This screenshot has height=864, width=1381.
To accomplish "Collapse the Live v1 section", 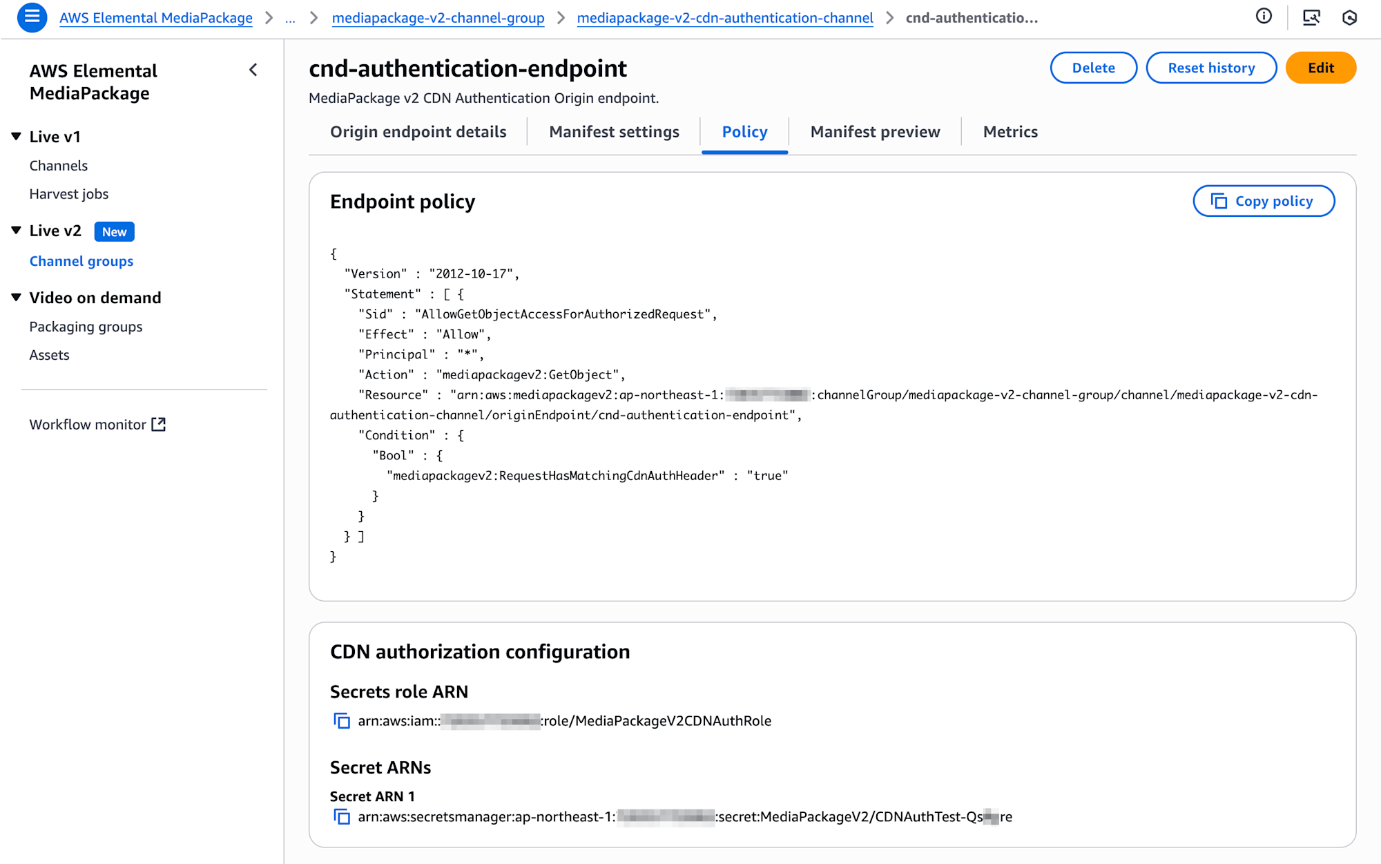I will click(x=17, y=137).
